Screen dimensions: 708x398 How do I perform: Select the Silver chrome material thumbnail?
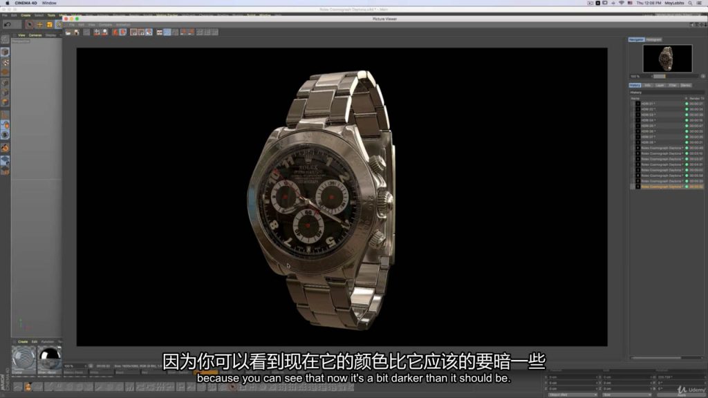pos(49,359)
